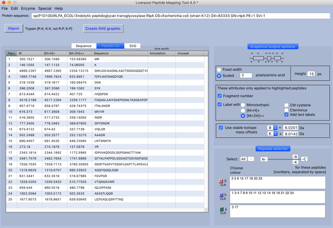Enable the CM cysteine checkbox
Image resolution: width=333 pixels, height=228 pixels.
click(286, 105)
